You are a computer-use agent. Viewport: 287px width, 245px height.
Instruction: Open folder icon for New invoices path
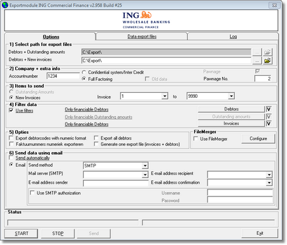pos(267,61)
